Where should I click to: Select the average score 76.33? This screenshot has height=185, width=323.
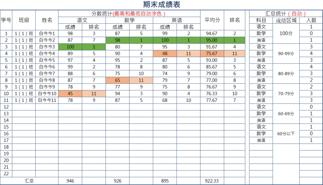point(212,94)
